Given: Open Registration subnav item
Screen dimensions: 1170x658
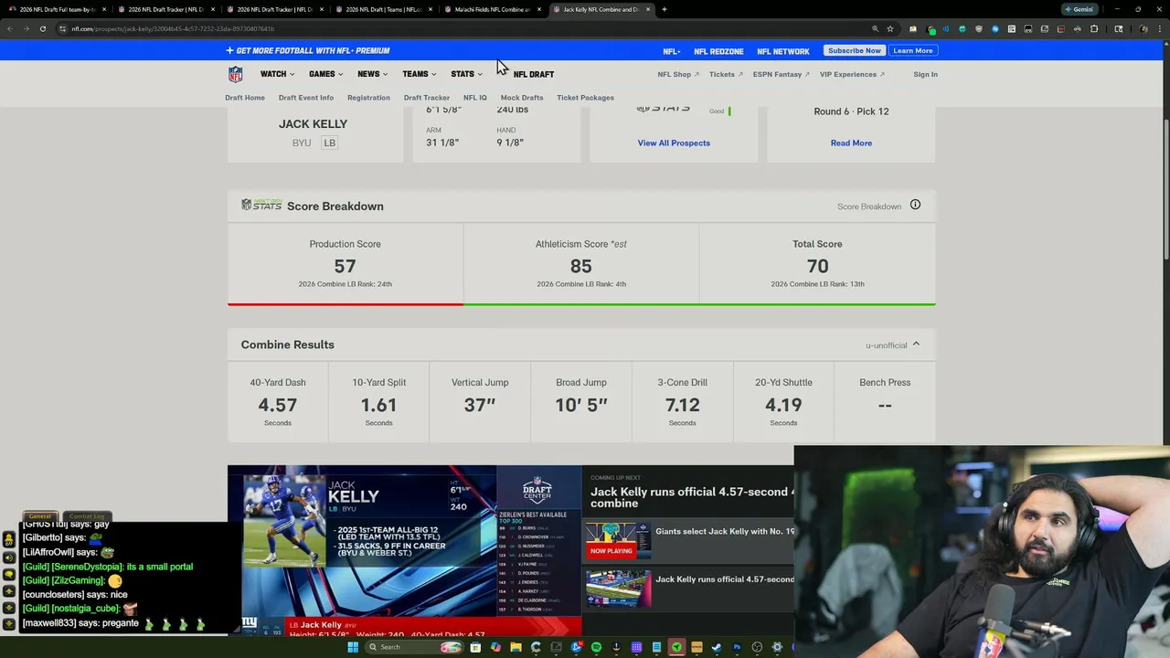Looking at the screenshot, I should coord(368,97).
